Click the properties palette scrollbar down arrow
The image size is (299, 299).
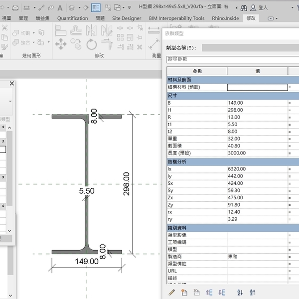(9, 231)
